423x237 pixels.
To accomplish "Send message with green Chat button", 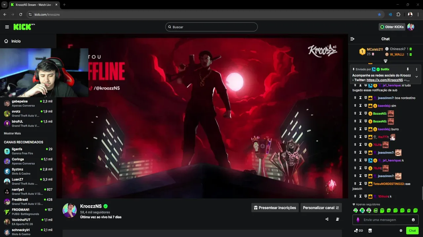I will click(x=412, y=231).
